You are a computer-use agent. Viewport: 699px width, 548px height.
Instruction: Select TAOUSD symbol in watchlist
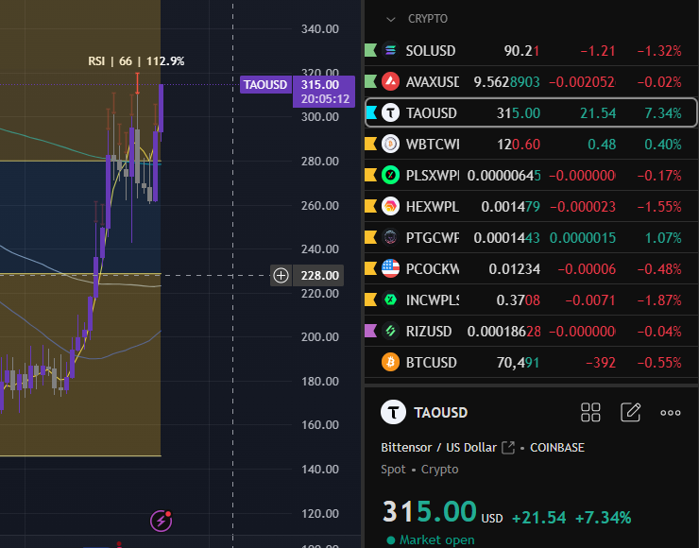tap(431, 113)
